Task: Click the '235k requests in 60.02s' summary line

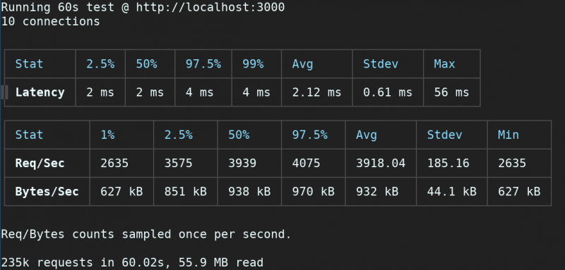Action: pos(132,262)
